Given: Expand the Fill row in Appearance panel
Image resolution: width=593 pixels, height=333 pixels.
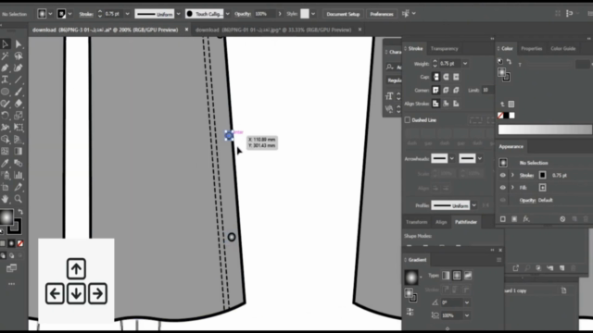Looking at the screenshot, I should (x=512, y=187).
